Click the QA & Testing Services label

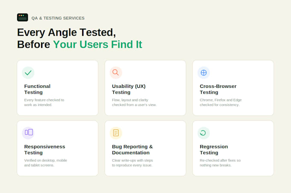pyautogui.click(x=58, y=18)
